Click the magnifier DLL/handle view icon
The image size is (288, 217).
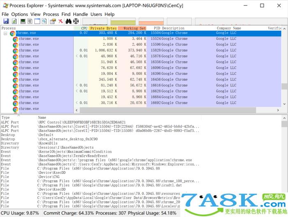pos(44,21)
